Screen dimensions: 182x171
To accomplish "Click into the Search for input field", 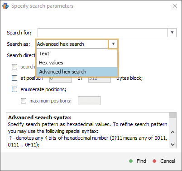I will pyautogui.click(x=103, y=33).
